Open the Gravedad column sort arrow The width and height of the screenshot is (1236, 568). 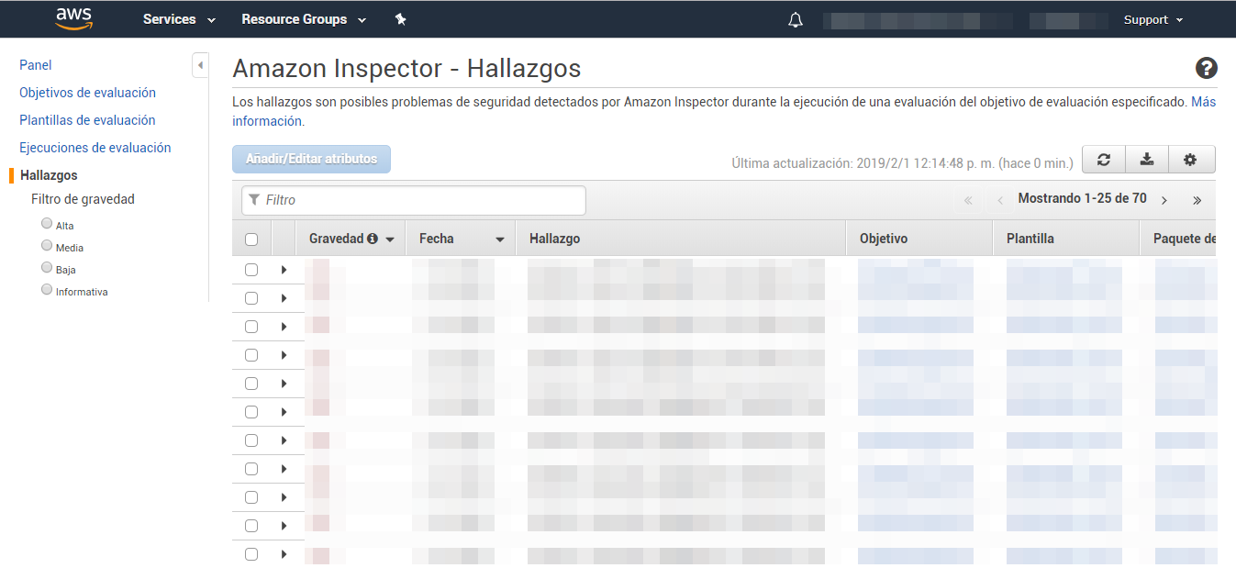click(x=390, y=239)
